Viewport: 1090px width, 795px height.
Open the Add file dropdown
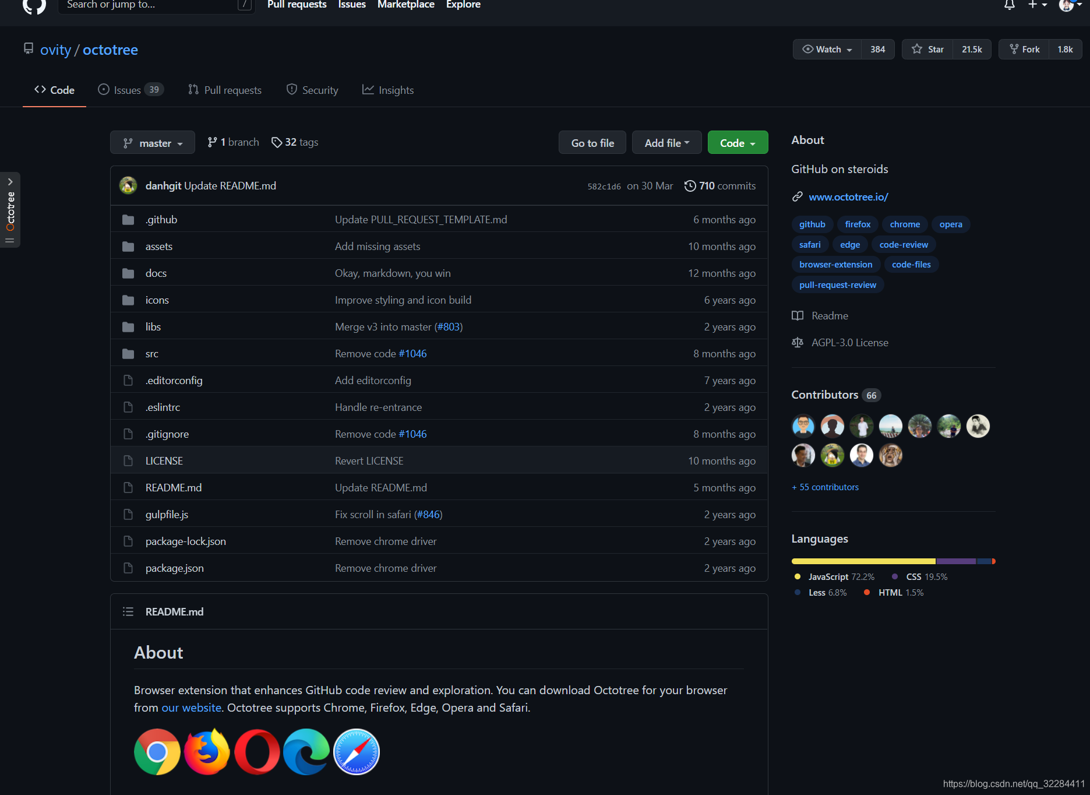(x=666, y=142)
